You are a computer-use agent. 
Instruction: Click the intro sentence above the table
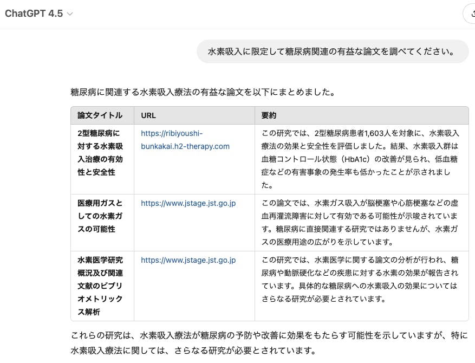pos(203,92)
